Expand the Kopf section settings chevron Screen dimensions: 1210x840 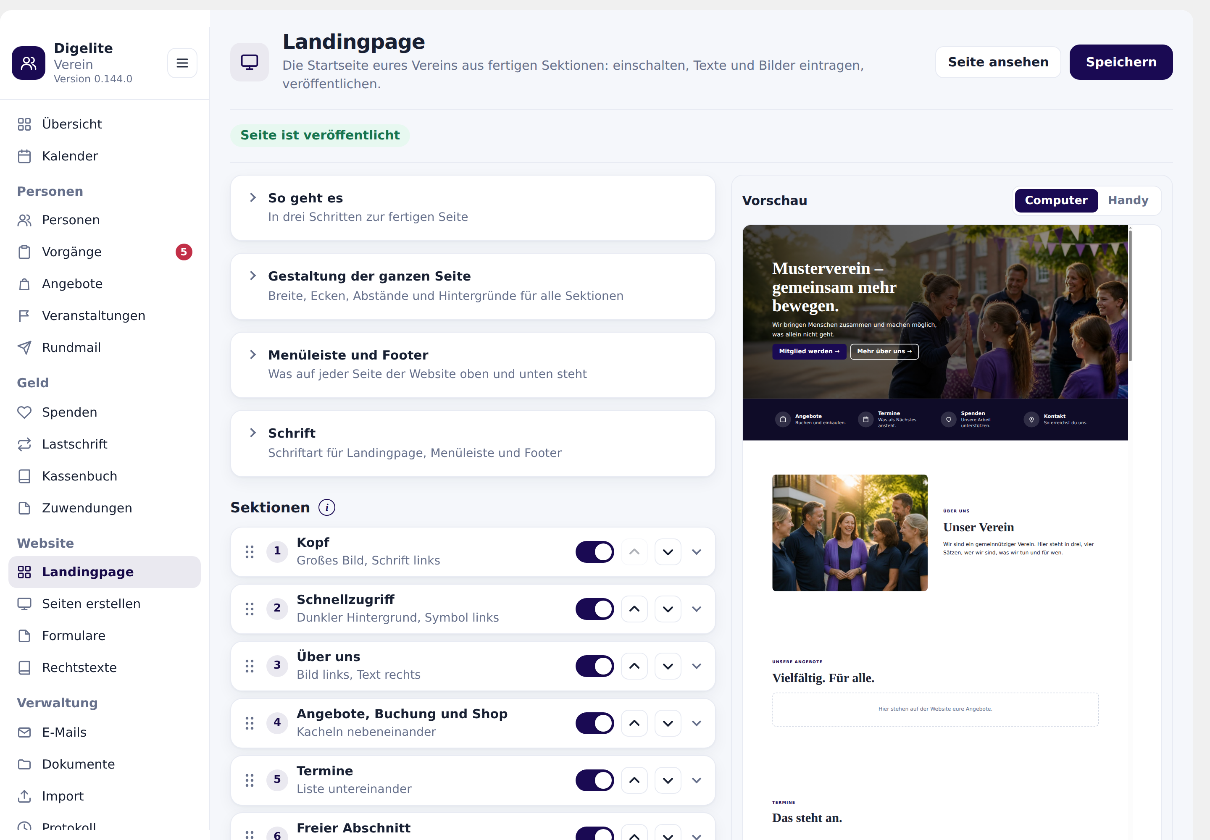[696, 551]
